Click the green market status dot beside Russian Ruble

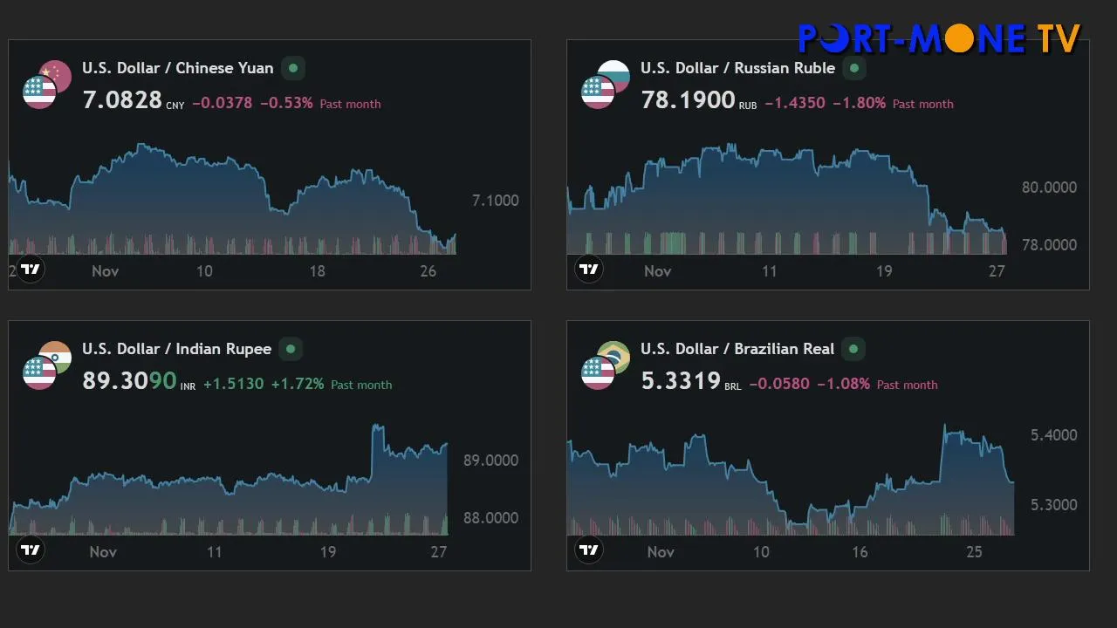854,68
